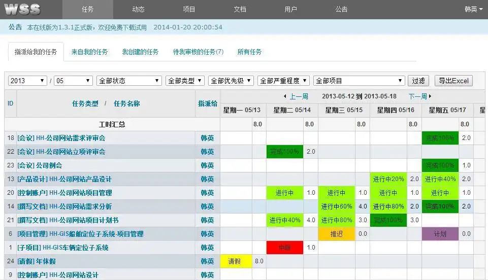Click the yellow 请假 cell on Monday
Screen dimensions: 488x280
(x=236, y=261)
